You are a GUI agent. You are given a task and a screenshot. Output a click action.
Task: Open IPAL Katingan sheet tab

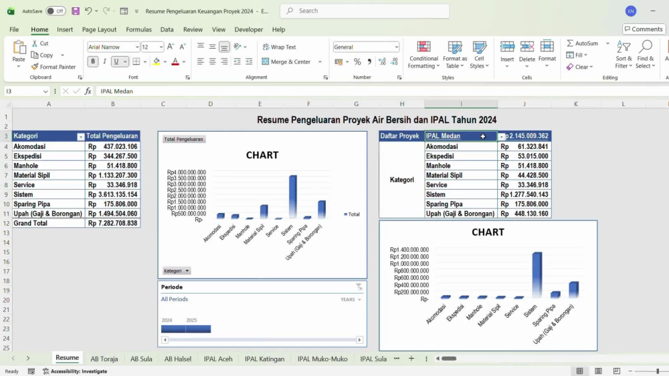pos(264,359)
